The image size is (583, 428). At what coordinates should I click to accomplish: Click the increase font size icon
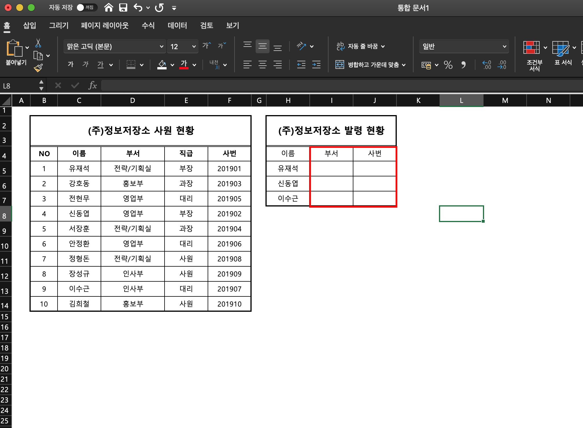click(206, 45)
